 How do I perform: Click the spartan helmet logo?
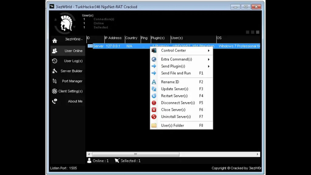(x=66, y=23)
